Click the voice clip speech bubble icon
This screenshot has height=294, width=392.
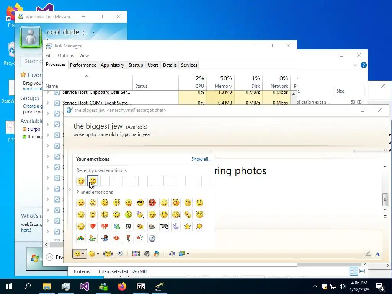[120, 254]
